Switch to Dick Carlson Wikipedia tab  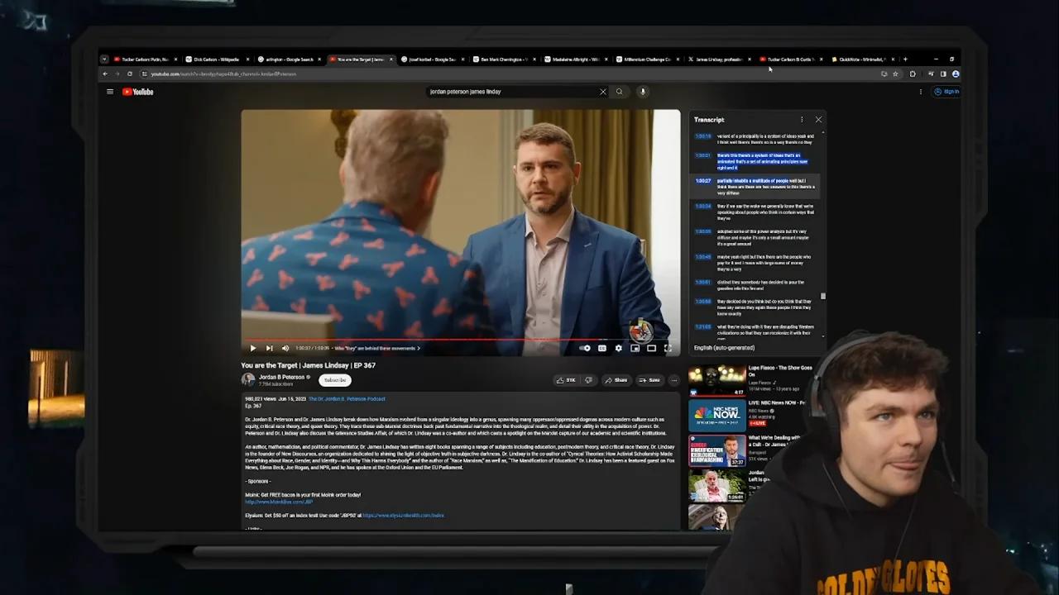215,59
